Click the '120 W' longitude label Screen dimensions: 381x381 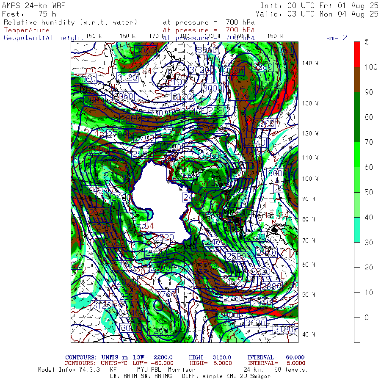[310, 133]
